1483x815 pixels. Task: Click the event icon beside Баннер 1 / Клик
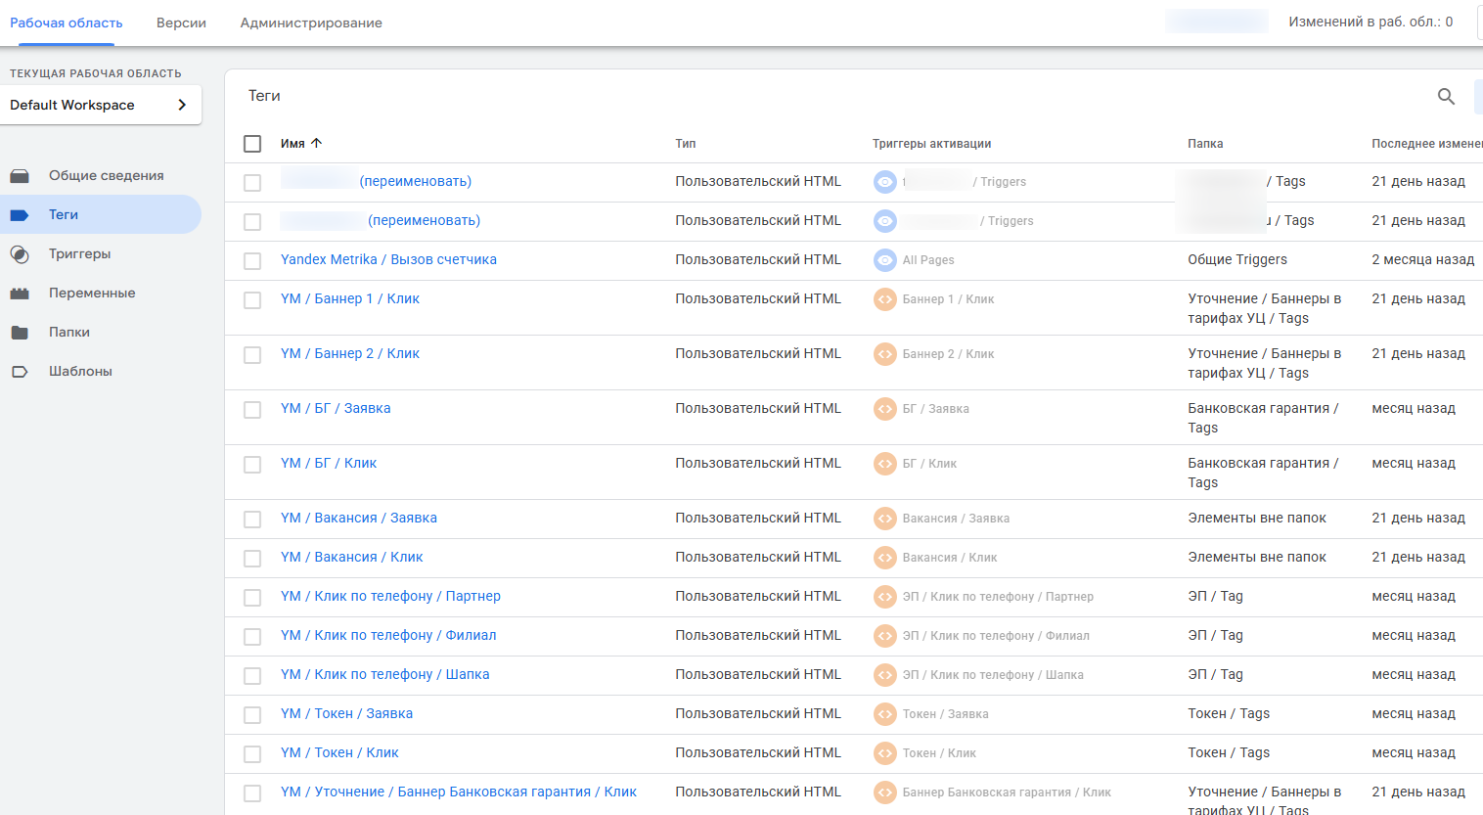(x=885, y=299)
